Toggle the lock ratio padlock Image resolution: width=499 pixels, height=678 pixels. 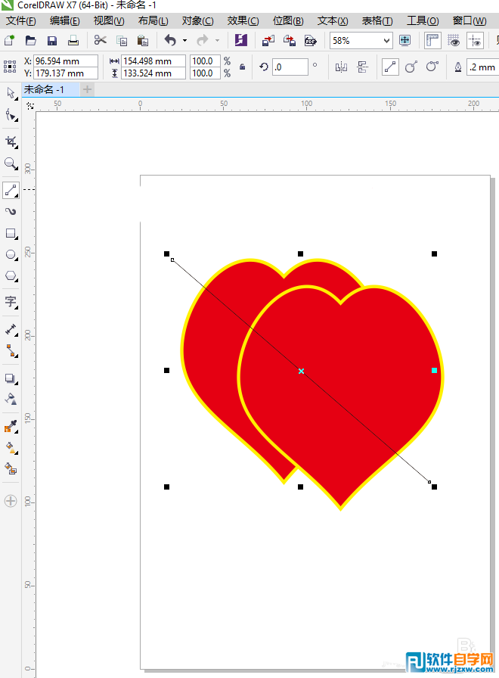242,67
